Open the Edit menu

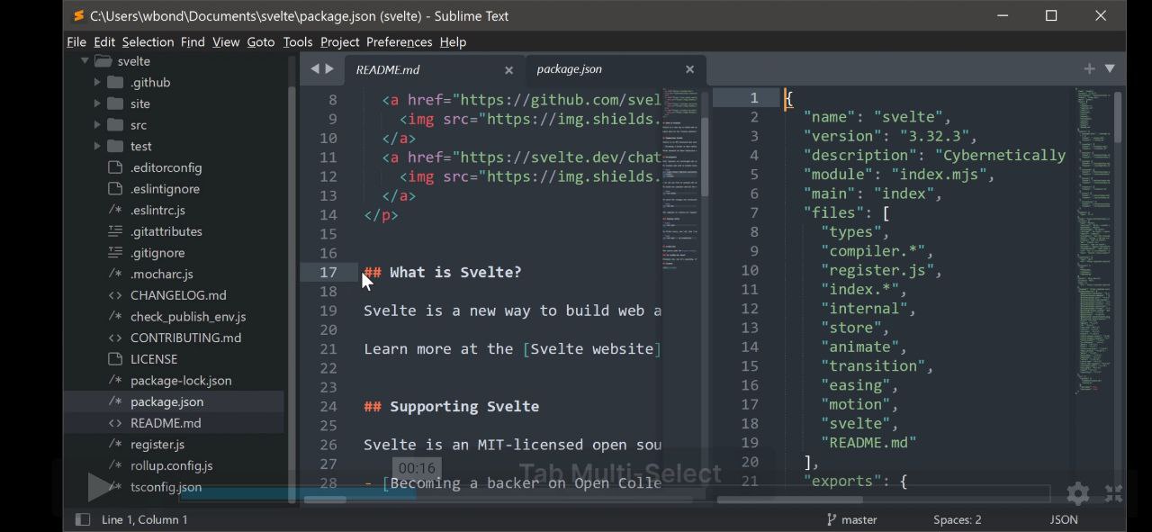click(x=104, y=42)
